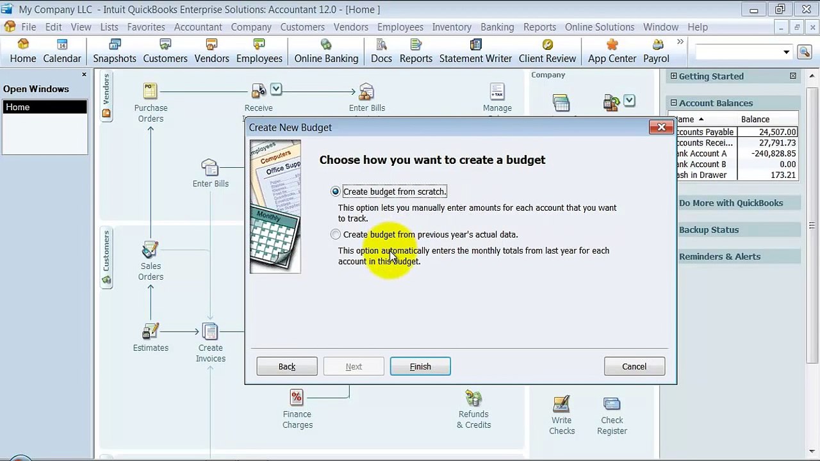Viewport: 820px width, 461px height.
Task: Open the Inventory menu
Action: pos(452,27)
